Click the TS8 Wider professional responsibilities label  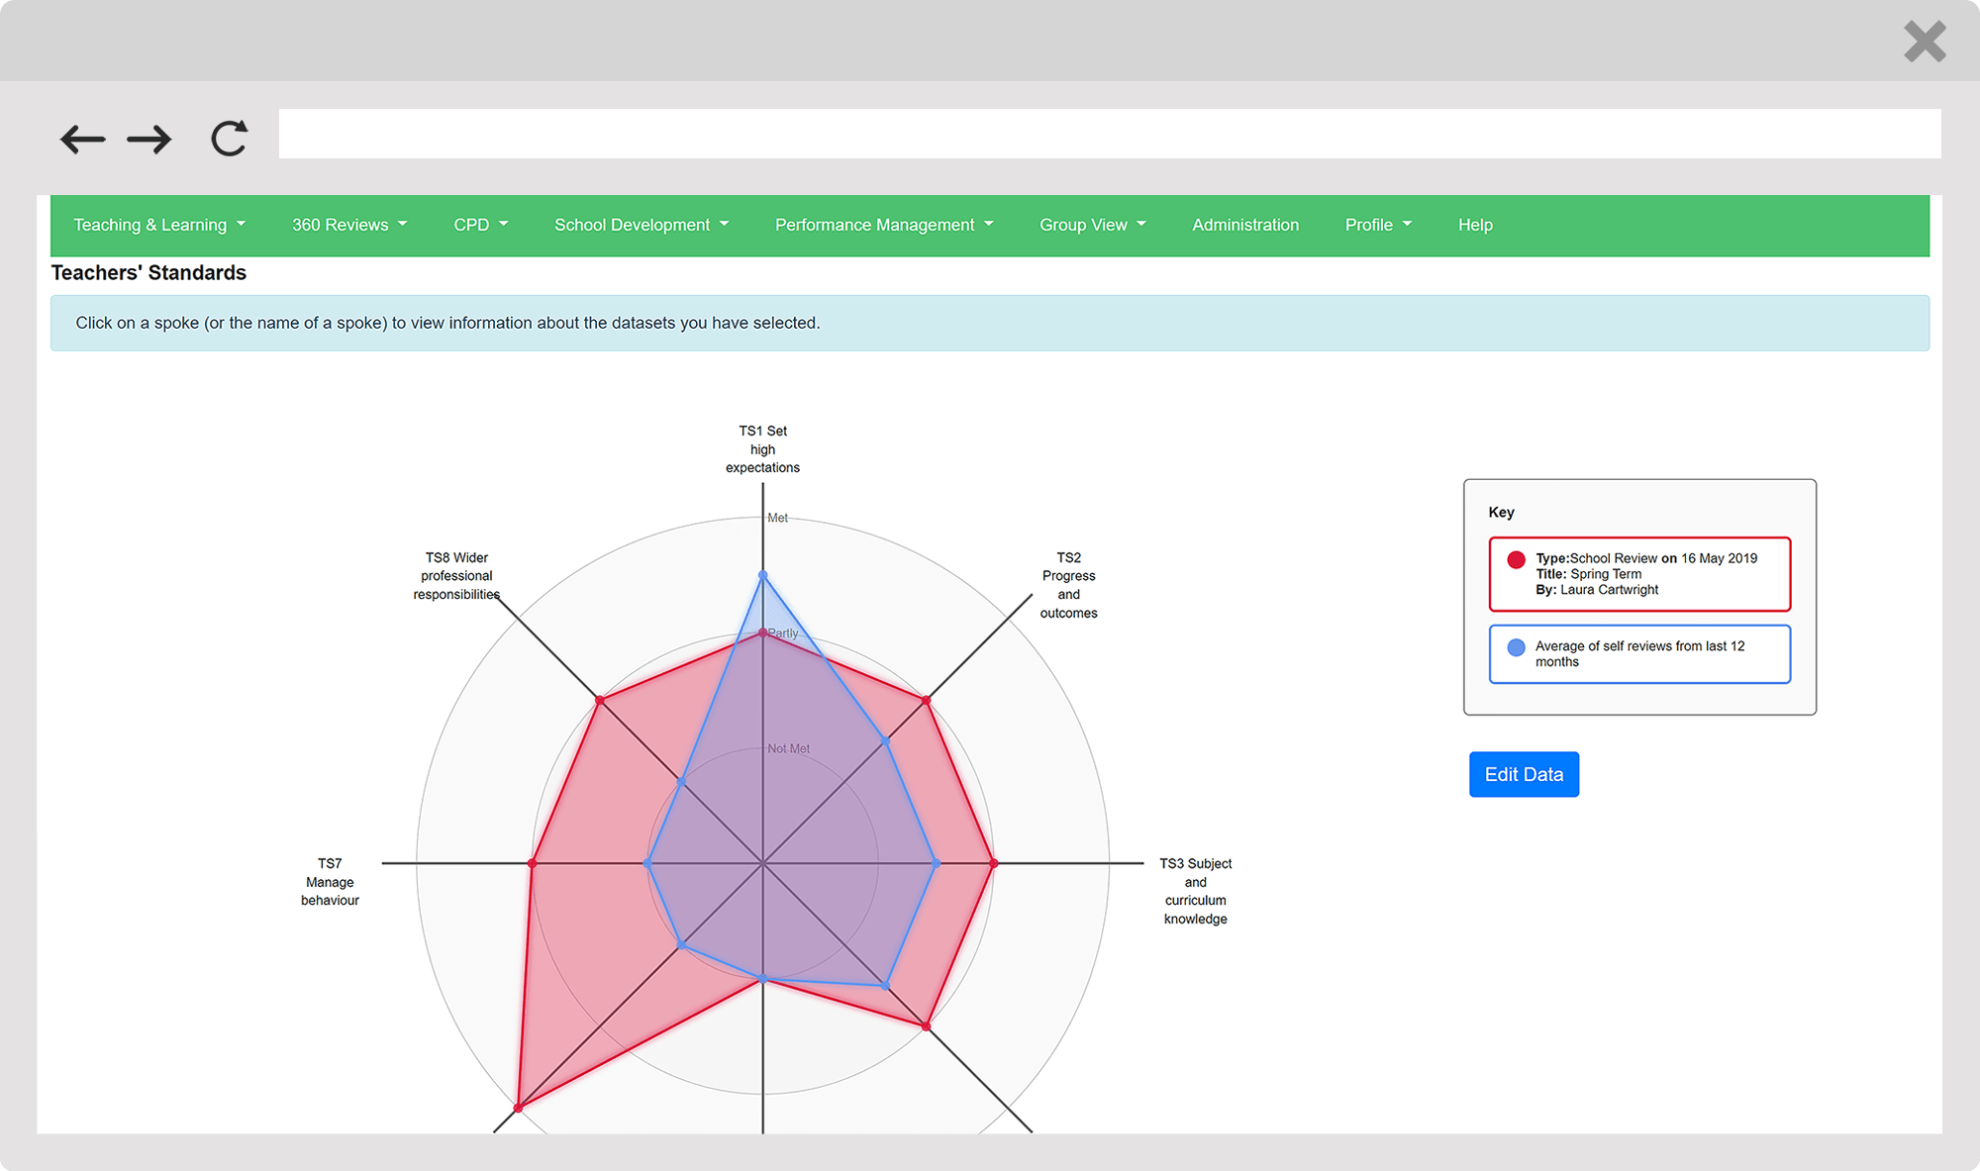[x=456, y=576]
